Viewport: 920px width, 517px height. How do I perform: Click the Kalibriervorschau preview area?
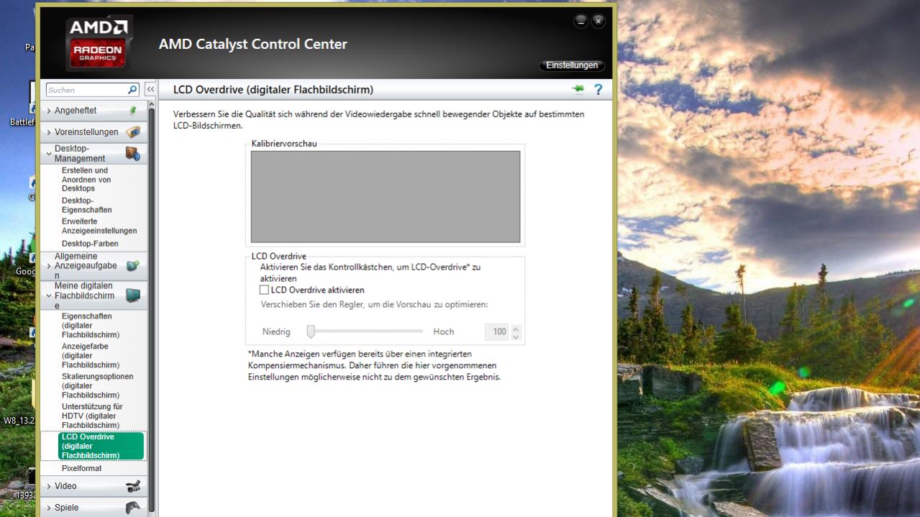click(385, 196)
